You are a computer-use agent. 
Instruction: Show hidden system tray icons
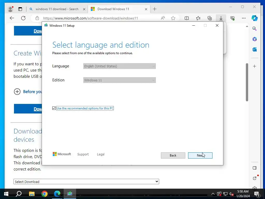point(213,194)
